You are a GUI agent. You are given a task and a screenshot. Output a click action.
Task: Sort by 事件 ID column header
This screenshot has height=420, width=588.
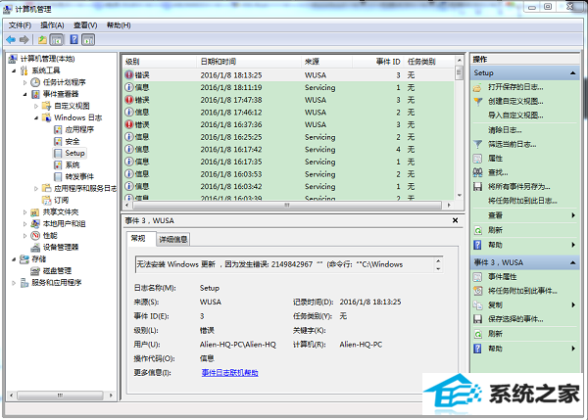click(x=377, y=62)
